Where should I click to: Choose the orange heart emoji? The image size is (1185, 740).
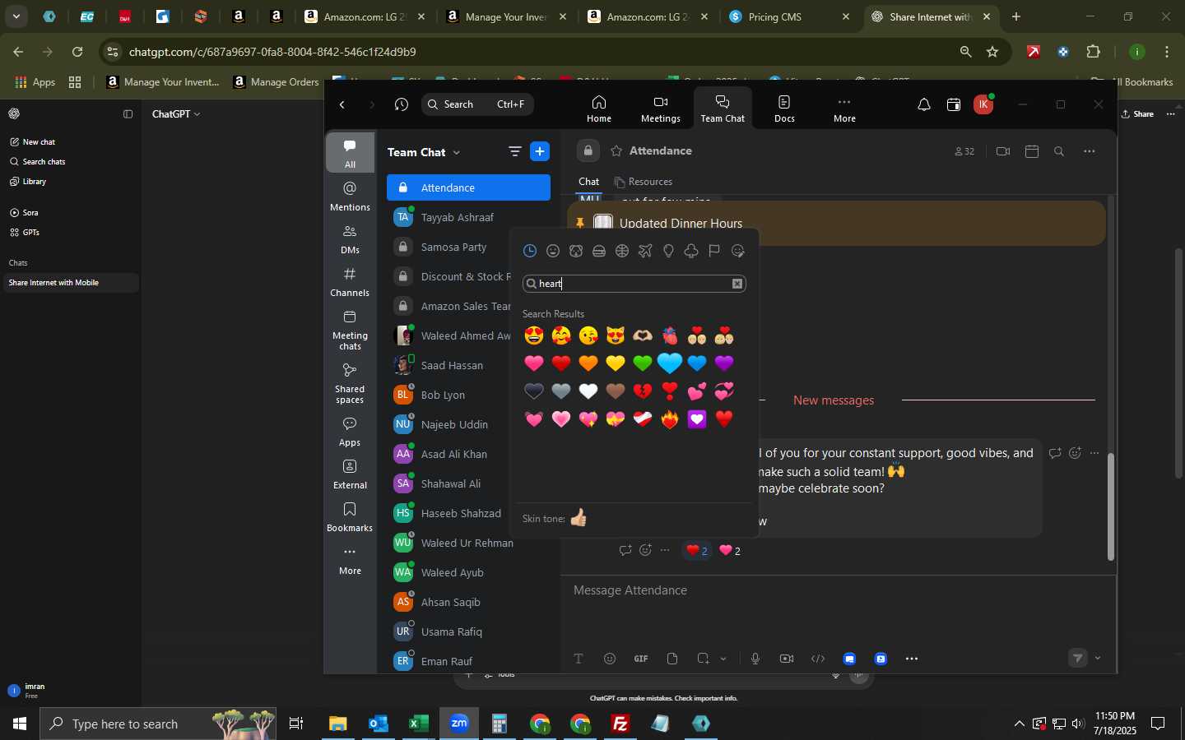coord(588,363)
